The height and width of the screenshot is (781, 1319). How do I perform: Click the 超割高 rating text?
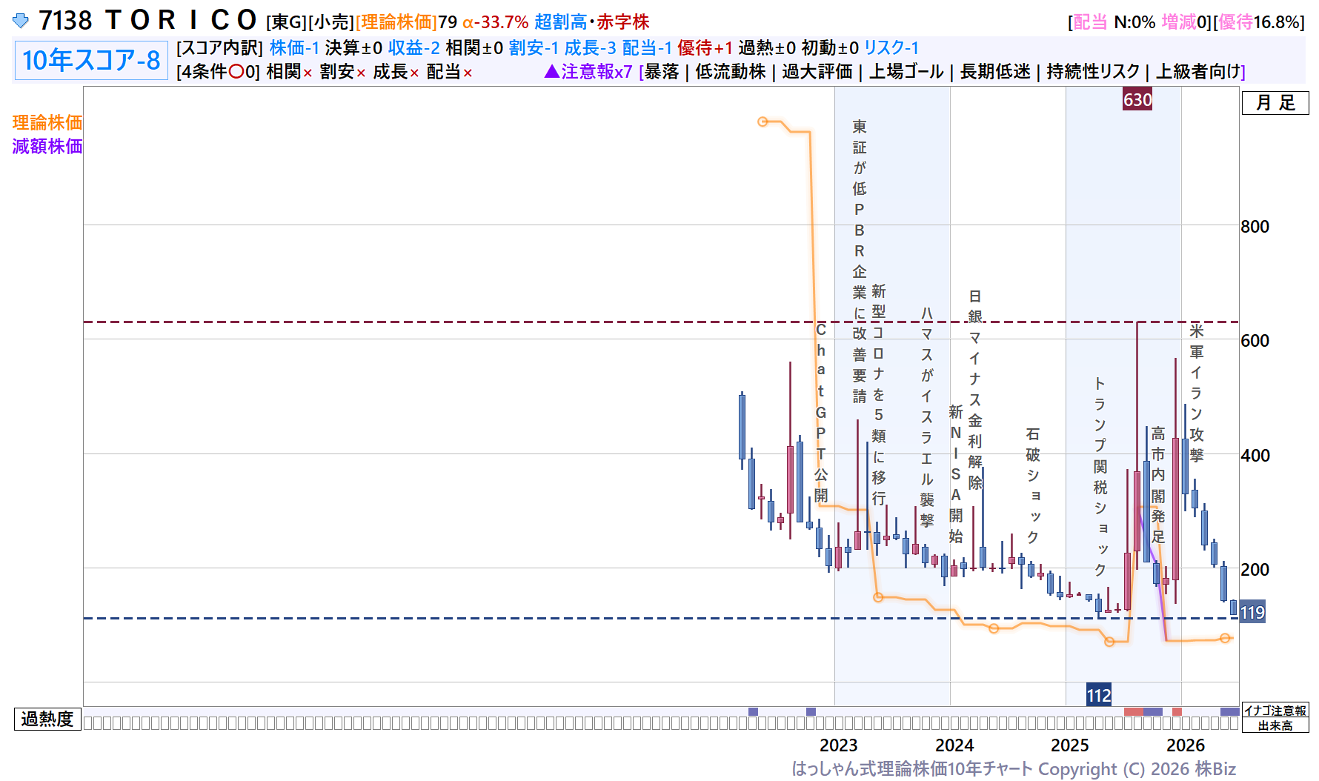[x=561, y=22]
